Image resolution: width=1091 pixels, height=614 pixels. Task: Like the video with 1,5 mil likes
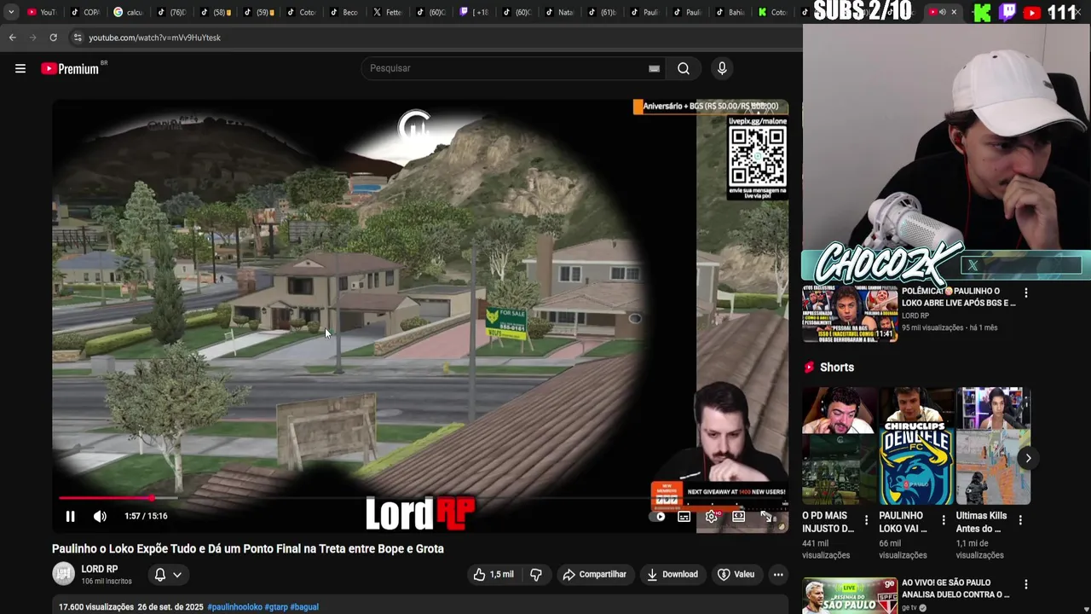pyautogui.click(x=494, y=575)
